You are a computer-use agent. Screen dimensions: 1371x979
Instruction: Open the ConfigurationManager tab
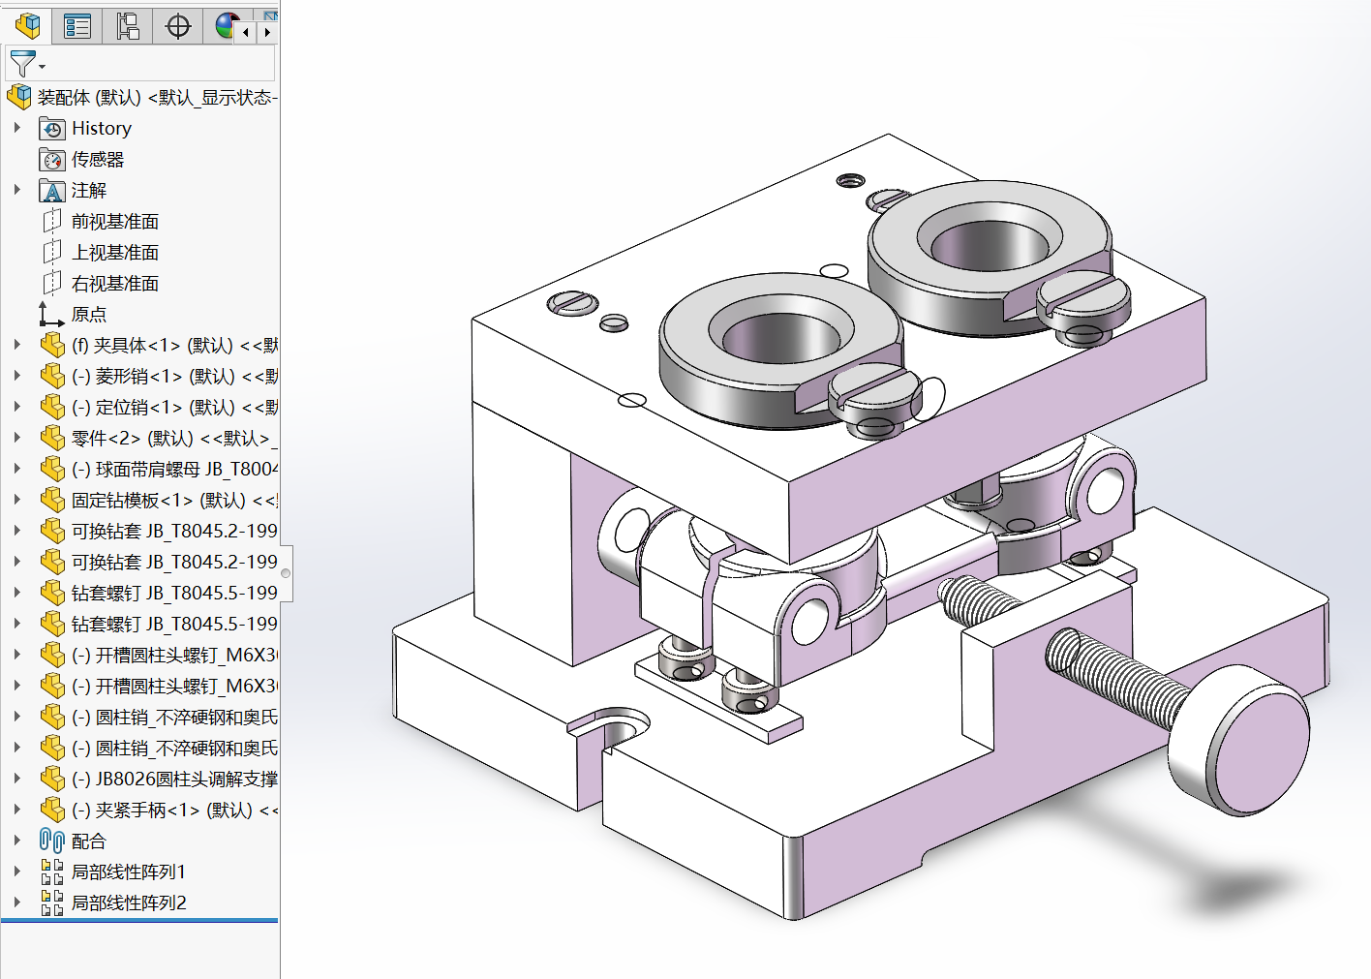point(128,25)
